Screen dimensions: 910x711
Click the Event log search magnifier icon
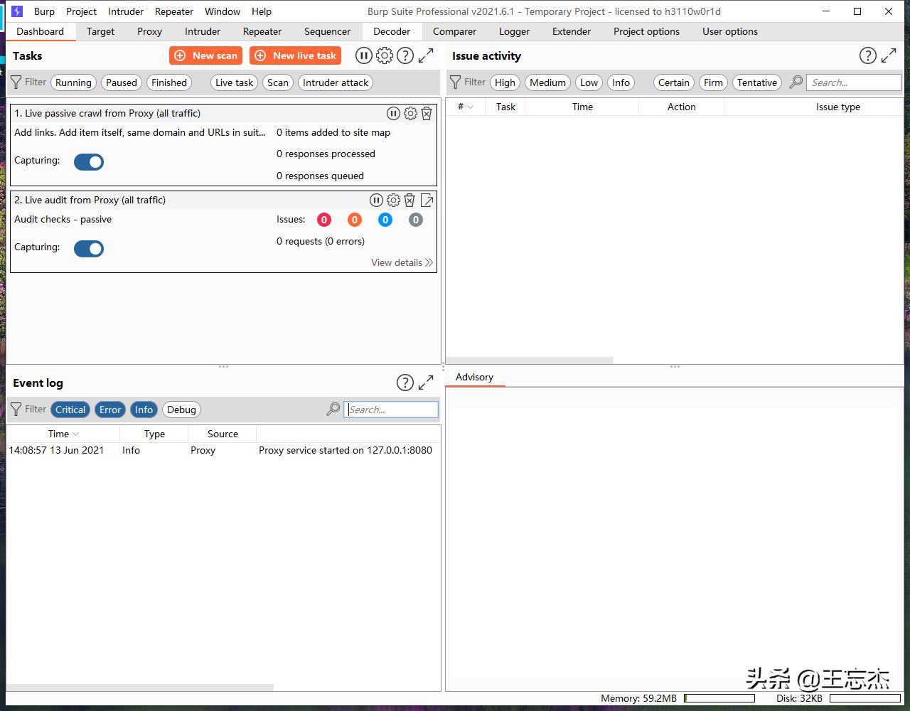333,410
